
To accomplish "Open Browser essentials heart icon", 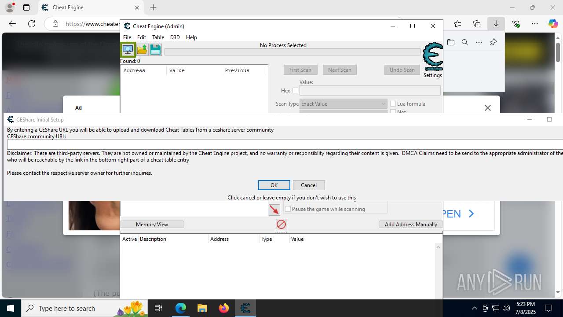I will click(515, 24).
